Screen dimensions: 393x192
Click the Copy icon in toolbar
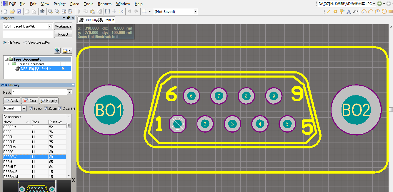(x=86, y=11)
